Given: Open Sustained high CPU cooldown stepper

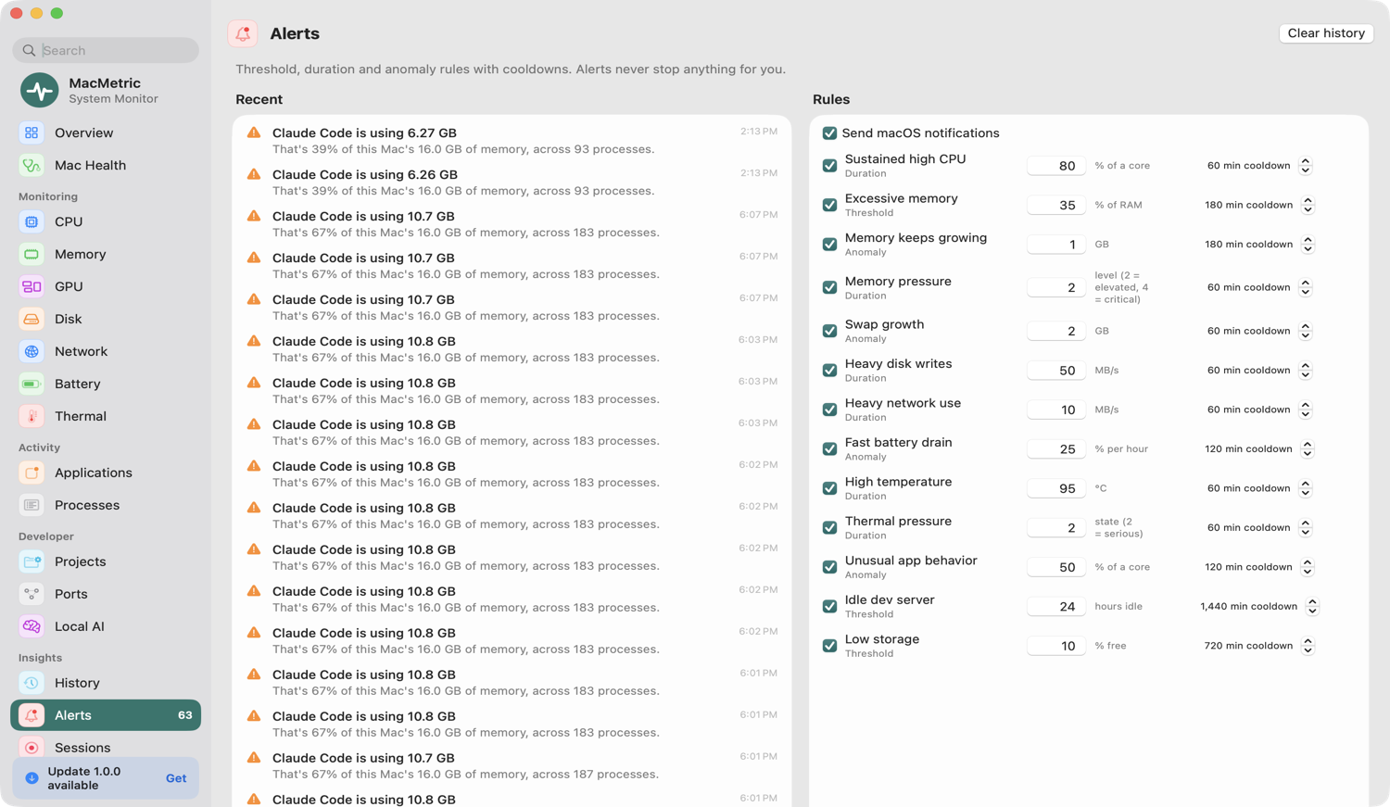Looking at the screenshot, I should (x=1305, y=166).
